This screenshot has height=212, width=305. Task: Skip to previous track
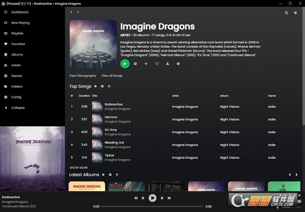[143, 198]
